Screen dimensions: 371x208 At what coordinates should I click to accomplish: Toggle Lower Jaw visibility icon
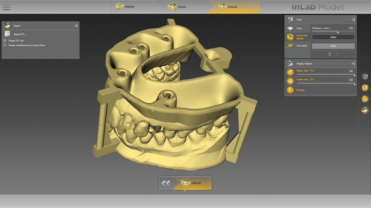click(x=290, y=81)
